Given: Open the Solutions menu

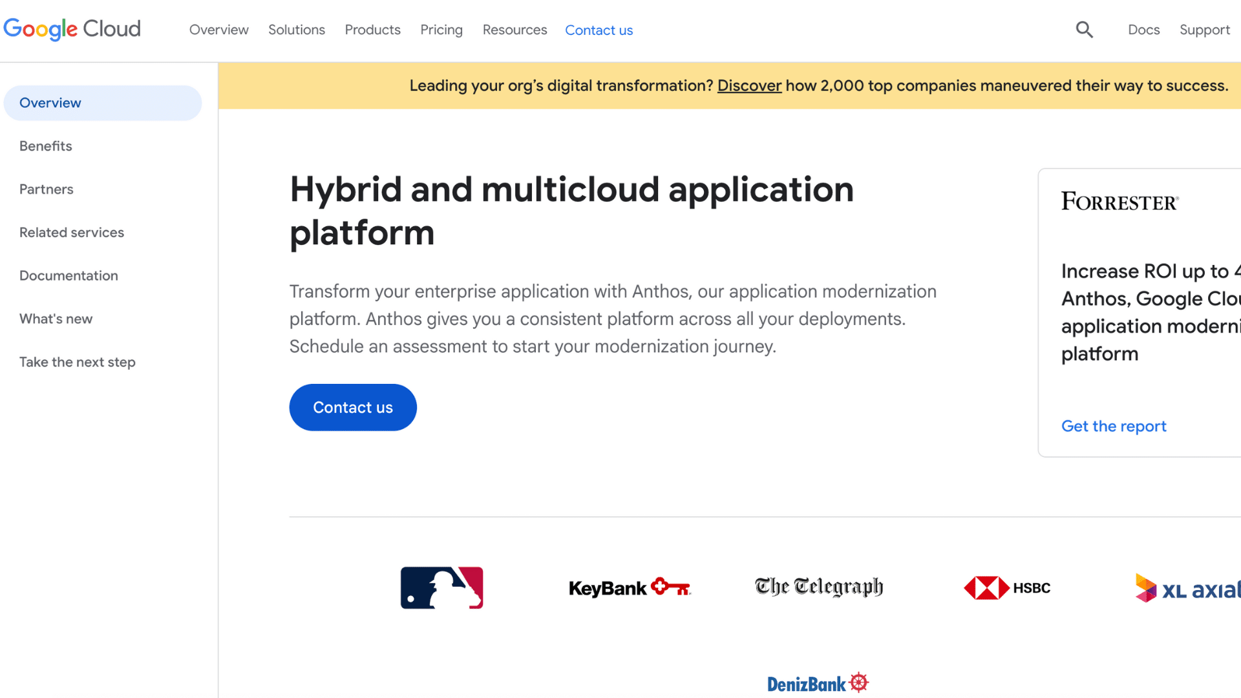Looking at the screenshot, I should click(296, 30).
